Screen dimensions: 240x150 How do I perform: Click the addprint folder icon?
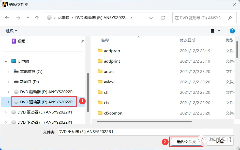[x=100, y=61]
